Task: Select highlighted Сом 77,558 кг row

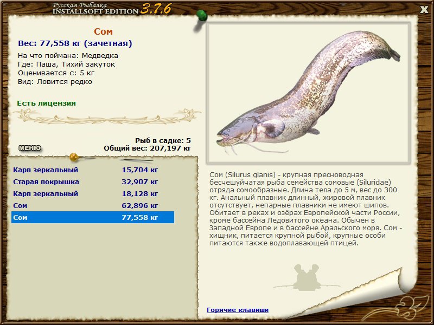Action: pyautogui.click(x=93, y=218)
